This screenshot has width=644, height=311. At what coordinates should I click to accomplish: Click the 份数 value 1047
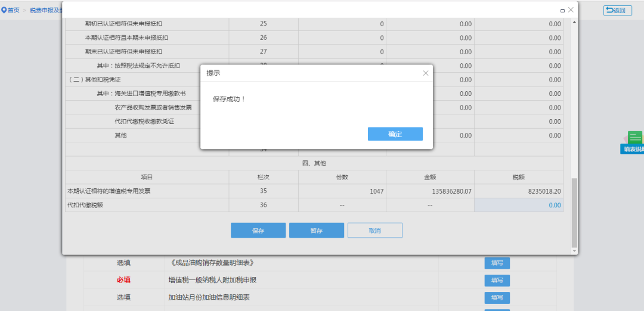(376, 191)
